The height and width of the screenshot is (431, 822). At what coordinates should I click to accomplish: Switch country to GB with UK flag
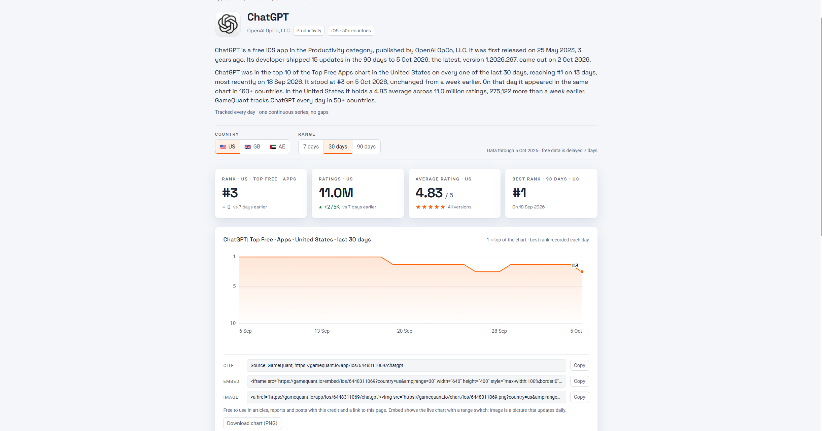[252, 147]
